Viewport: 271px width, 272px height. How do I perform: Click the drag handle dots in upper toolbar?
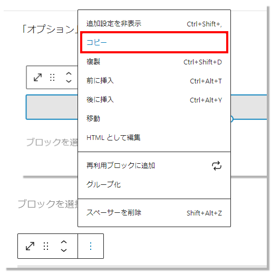click(52, 77)
